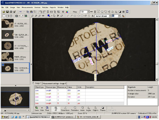Open the Reports menu
Image resolution: width=159 pixels, height=120 pixels.
pos(53,7)
